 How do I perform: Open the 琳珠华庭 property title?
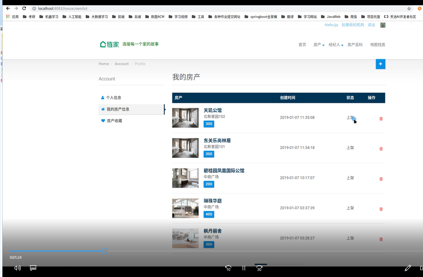click(x=213, y=201)
